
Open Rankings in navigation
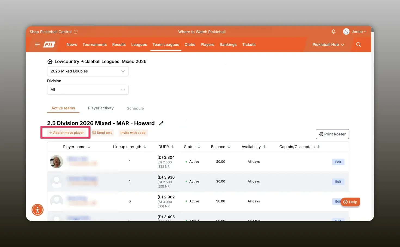click(228, 45)
